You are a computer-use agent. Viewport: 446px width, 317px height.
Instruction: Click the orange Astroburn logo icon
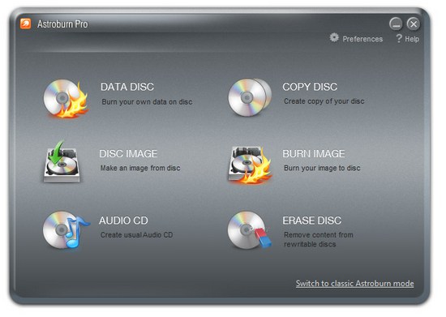25,24
